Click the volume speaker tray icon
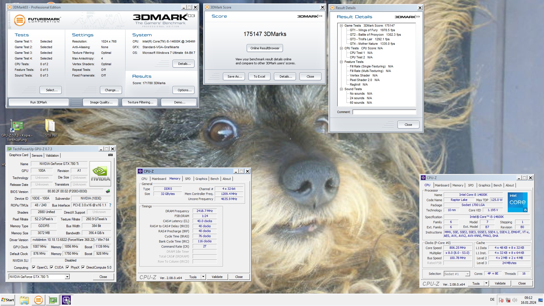This screenshot has height=306, width=544. click(515, 300)
